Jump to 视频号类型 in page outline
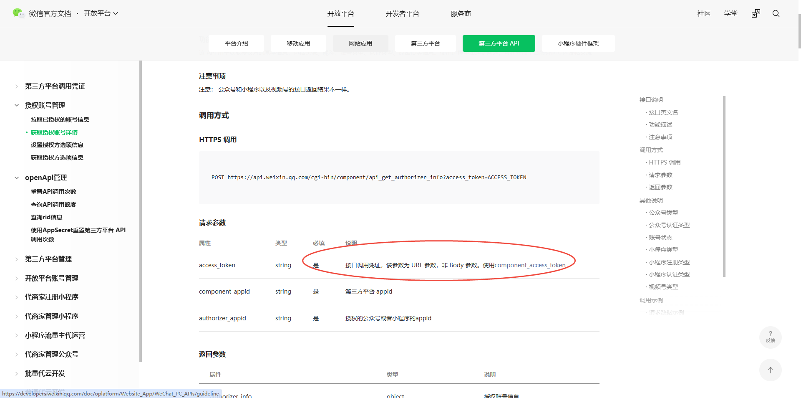Image resolution: width=801 pixels, height=398 pixels. coord(663,287)
